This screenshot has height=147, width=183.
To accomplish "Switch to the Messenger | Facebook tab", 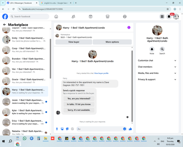I will (22, 3).
